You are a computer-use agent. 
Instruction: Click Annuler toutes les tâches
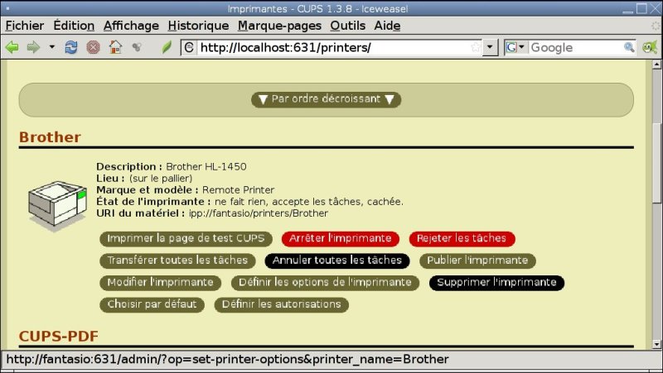point(337,261)
